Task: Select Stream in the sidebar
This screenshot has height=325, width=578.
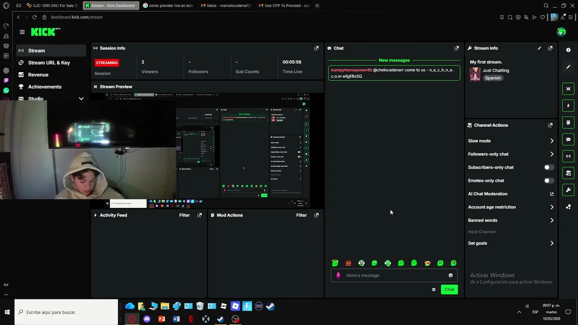Action: point(51,51)
